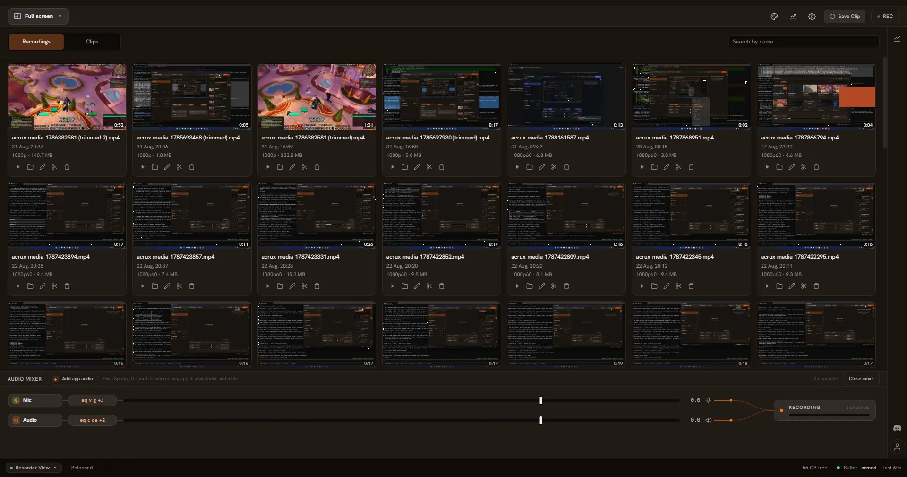The height and width of the screenshot is (477, 907).
Task: Open folder for acrux-media-1787422809.mp4
Action: (530, 286)
